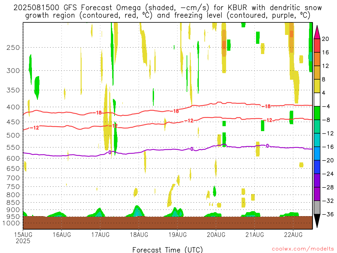Click the purple 0 contour label near 19AUG

tap(192, 149)
